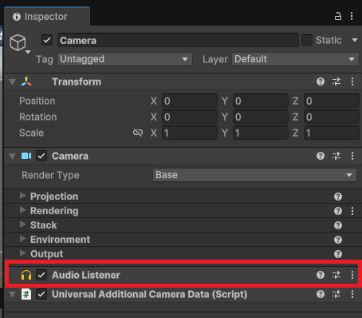Viewport: 362px width, 318px height.
Task: Open the Layer dropdown showing Default
Action: click(295, 59)
